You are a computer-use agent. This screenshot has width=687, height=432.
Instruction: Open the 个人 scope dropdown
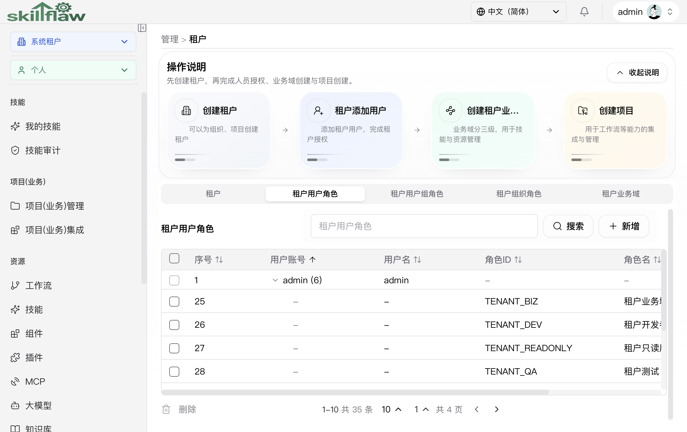tap(73, 70)
